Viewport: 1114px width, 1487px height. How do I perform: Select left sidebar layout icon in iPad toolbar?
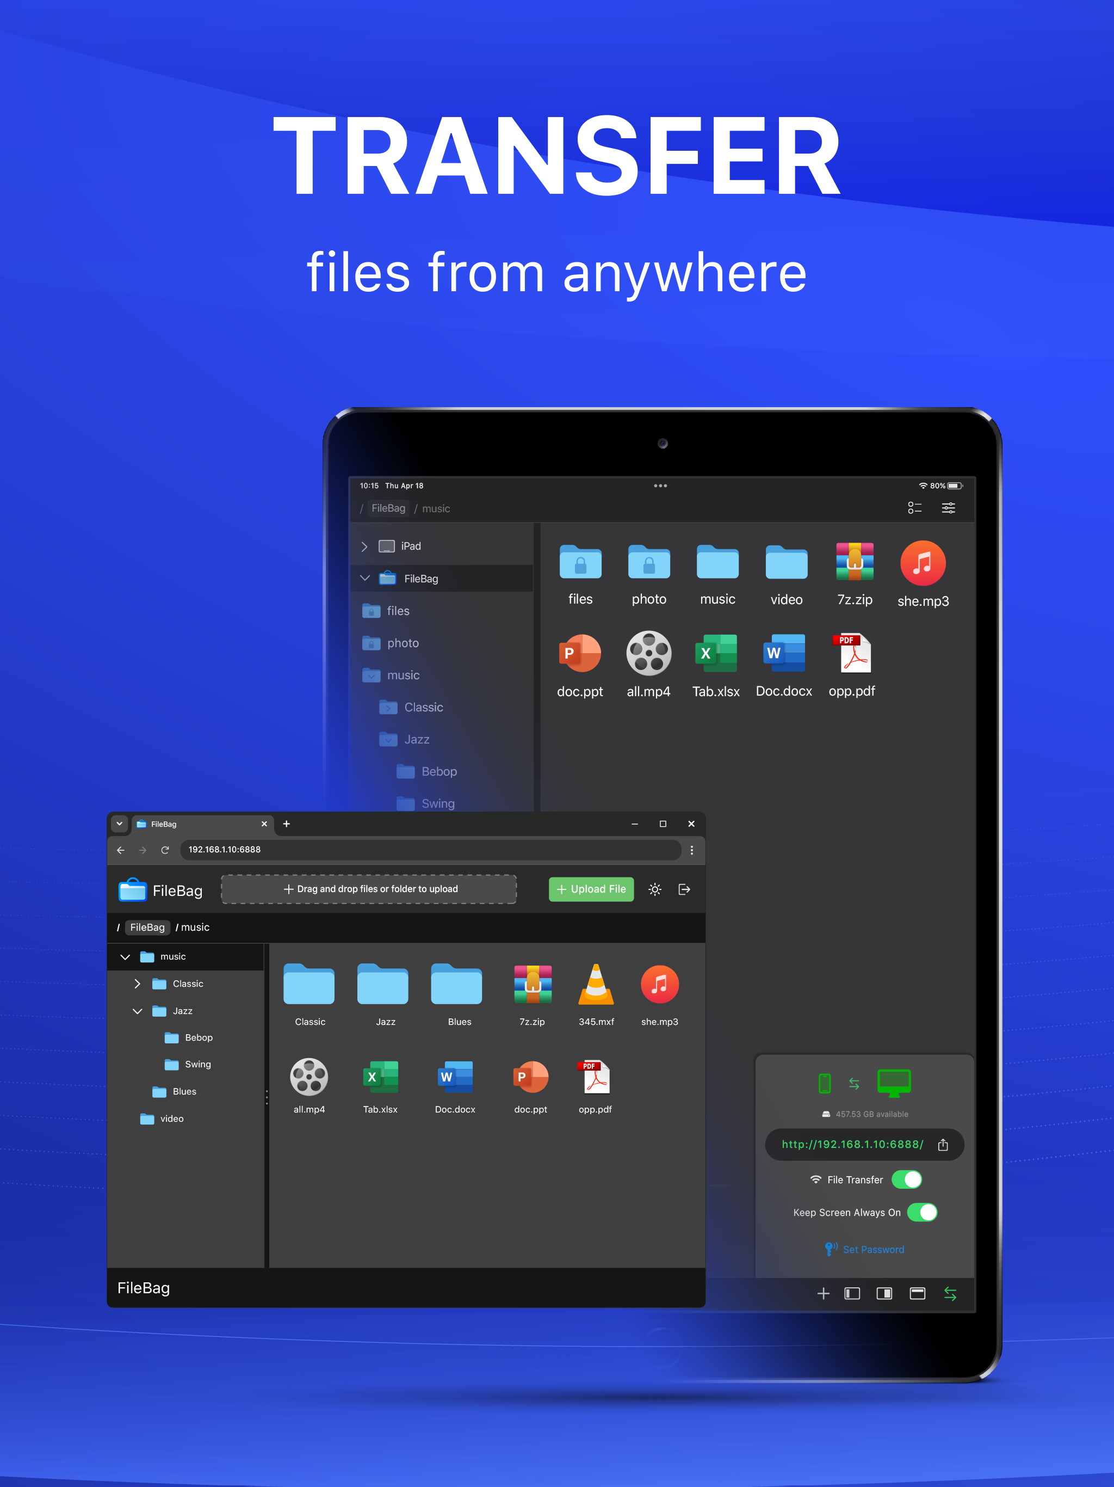(852, 1293)
